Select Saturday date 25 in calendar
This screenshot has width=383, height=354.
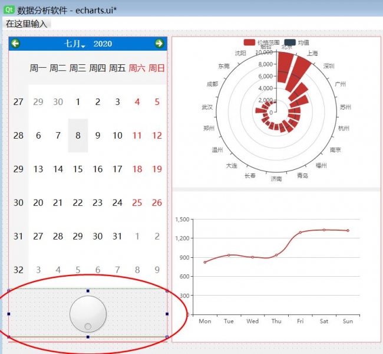tap(137, 202)
